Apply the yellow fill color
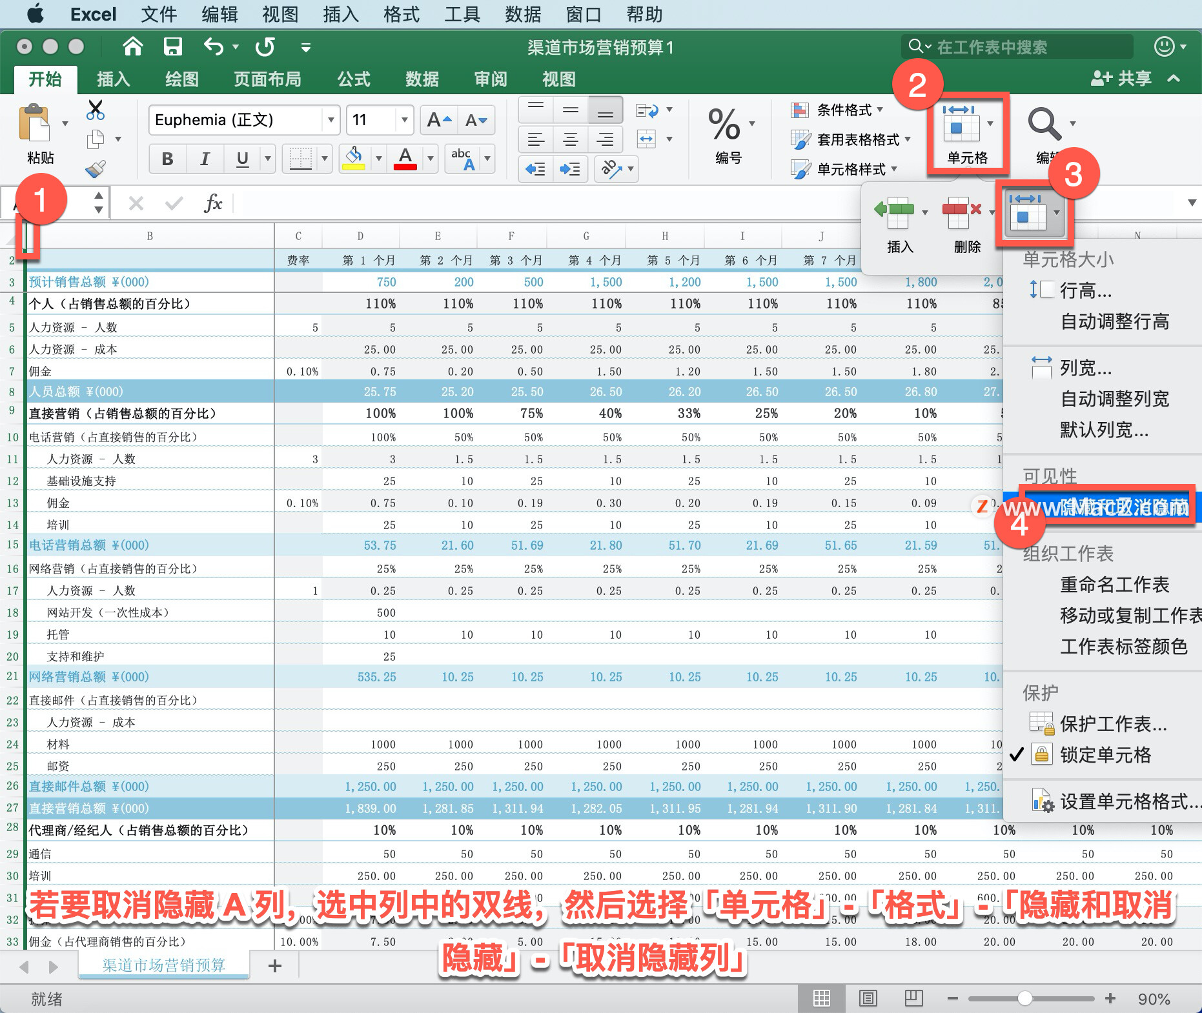Viewport: 1202px width, 1013px height. (x=354, y=159)
